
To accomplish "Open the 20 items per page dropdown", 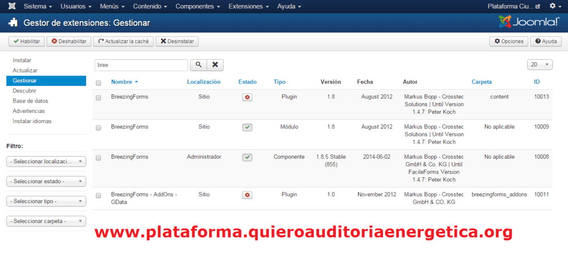I will click(540, 65).
